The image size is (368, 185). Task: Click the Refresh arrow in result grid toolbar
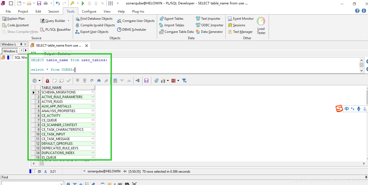point(92,81)
